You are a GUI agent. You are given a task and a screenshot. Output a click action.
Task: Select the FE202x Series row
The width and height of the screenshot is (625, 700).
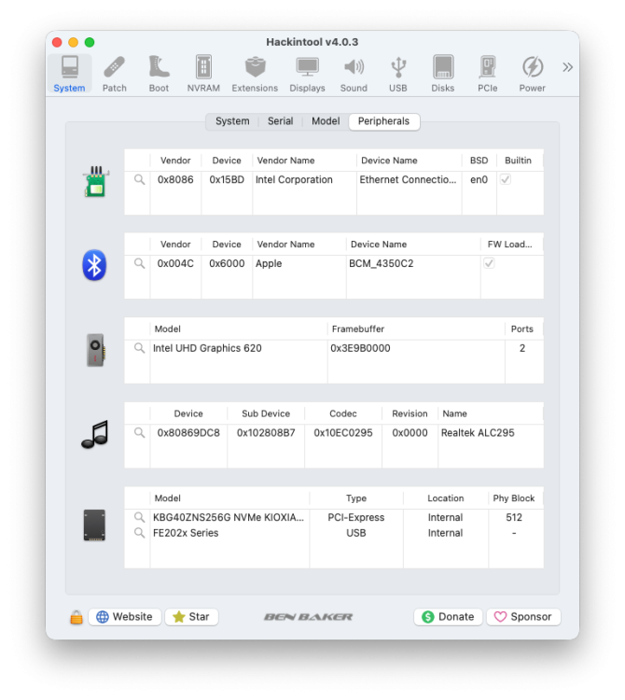click(334, 533)
